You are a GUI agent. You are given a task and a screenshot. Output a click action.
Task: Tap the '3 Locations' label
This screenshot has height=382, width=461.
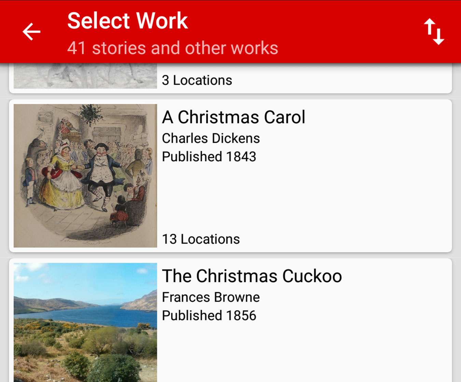(197, 80)
